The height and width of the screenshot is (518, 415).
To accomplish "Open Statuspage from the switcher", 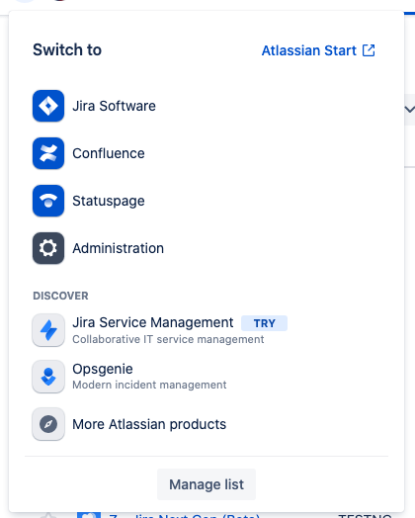I will point(109,201).
